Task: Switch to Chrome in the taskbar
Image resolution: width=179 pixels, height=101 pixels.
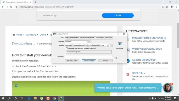Action: pyautogui.click(x=55, y=98)
